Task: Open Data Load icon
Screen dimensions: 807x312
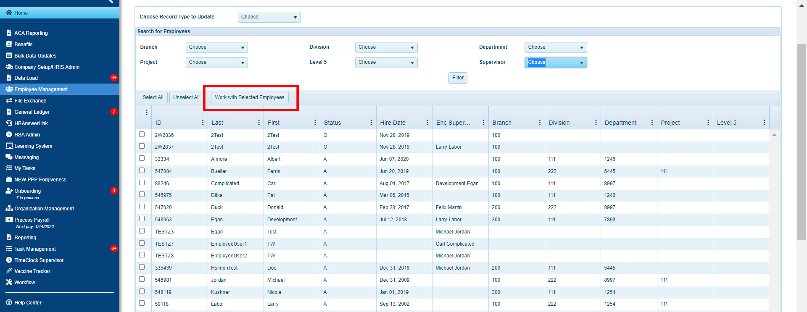Action: pos(9,78)
